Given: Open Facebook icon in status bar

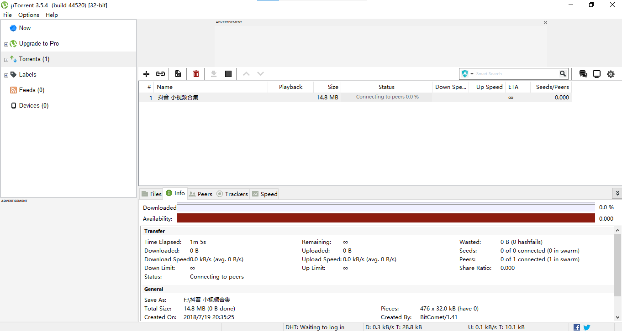Looking at the screenshot, I should [x=577, y=327].
